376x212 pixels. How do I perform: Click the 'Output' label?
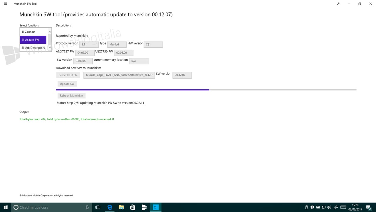24,112
